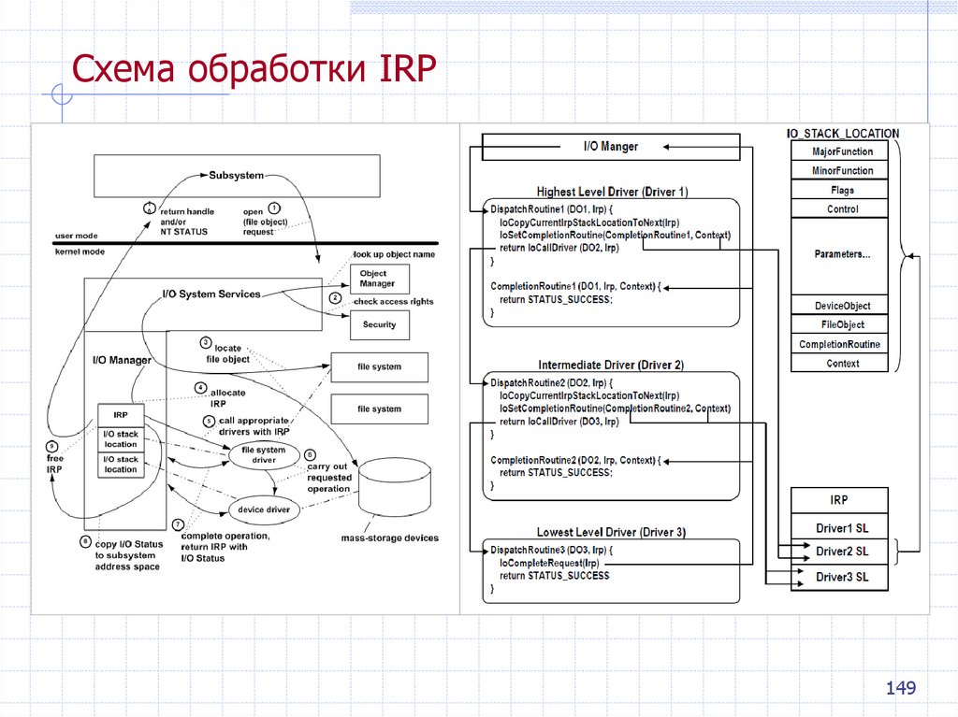Click the MinorFunction field cell
958x717 pixels.
[839, 170]
